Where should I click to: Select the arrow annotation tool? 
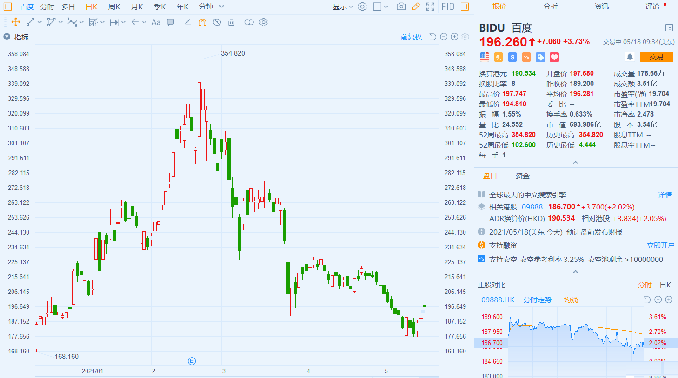point(135,22)
